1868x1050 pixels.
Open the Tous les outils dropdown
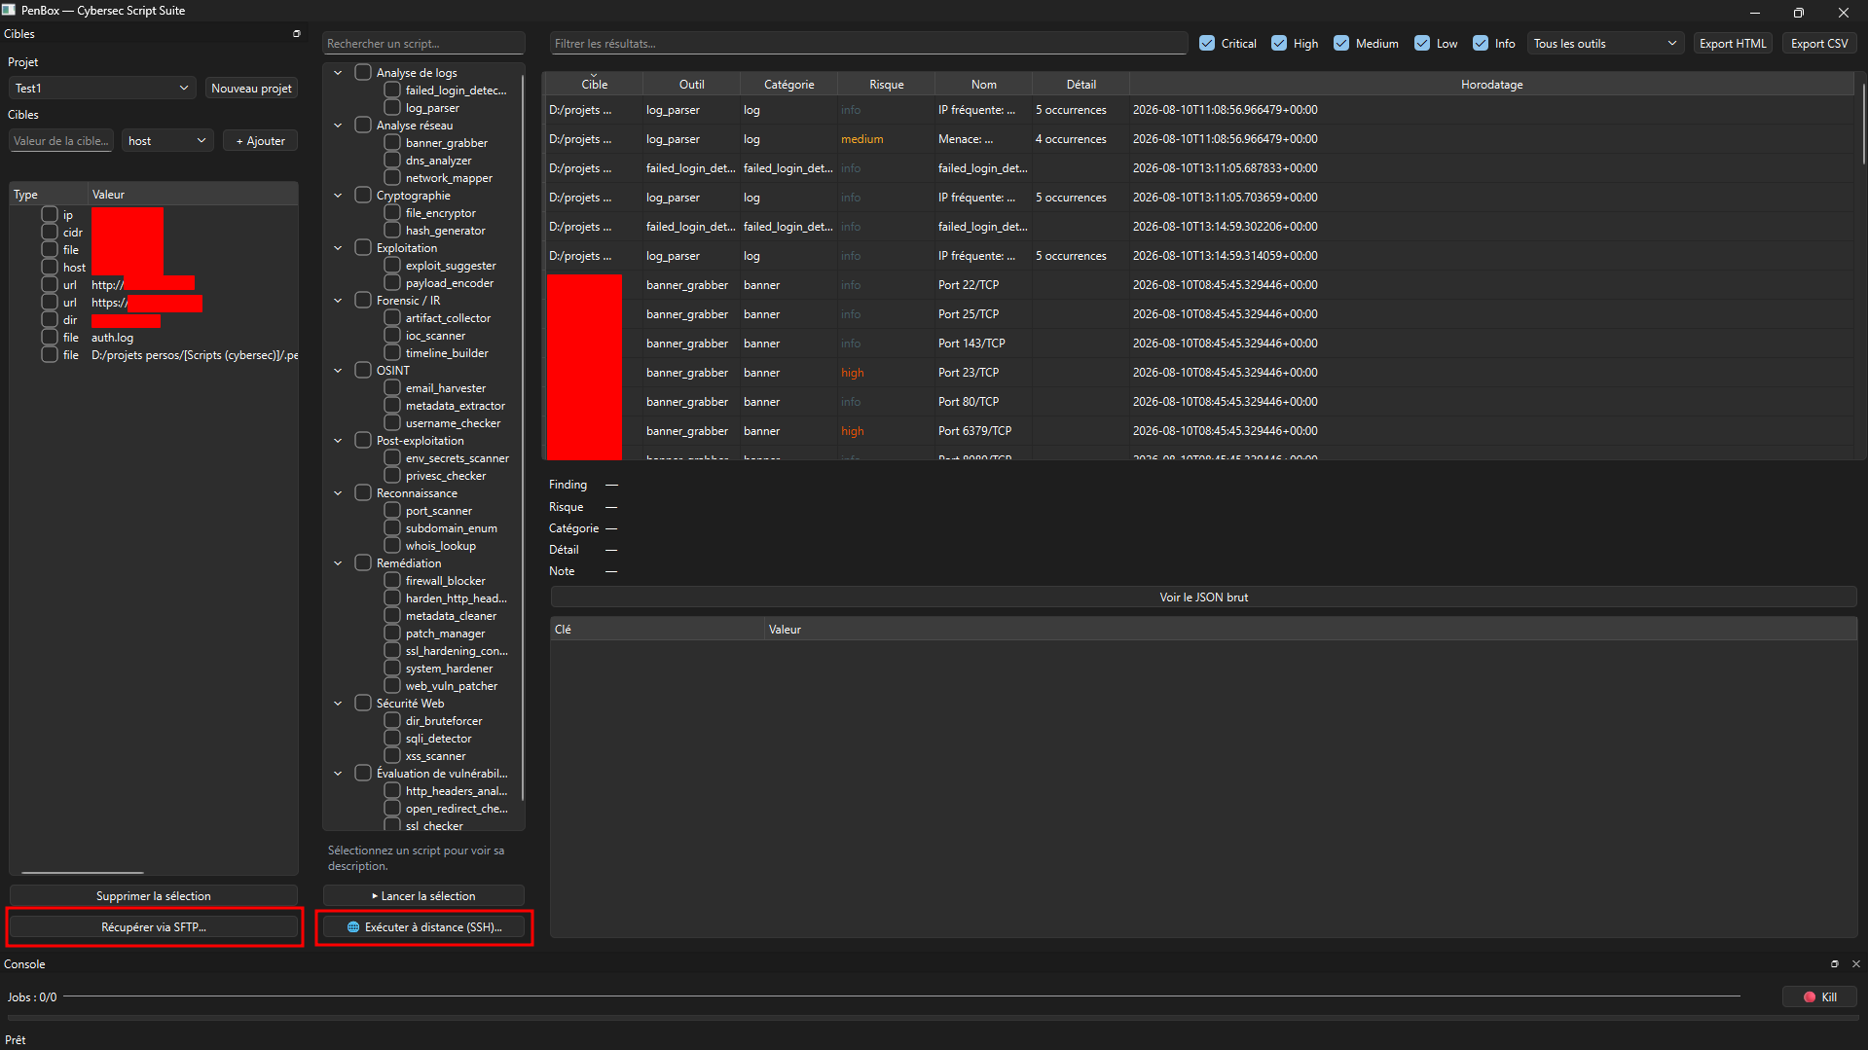point(1605,44)
